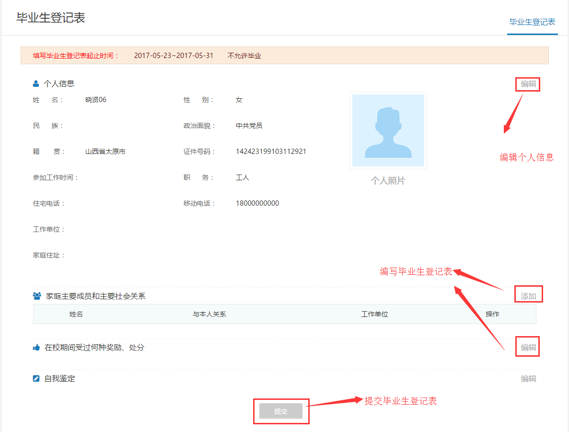Click the group icon beside 家庭主要成员和主要社会关系

[37, 296]
